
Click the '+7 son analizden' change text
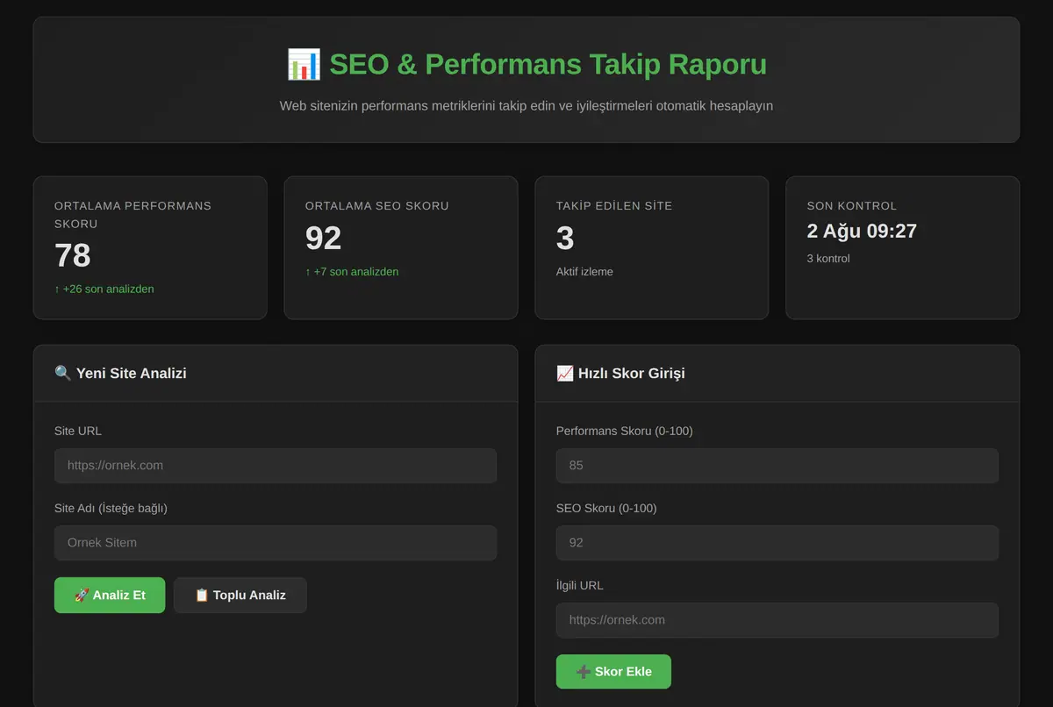point(352,271)
